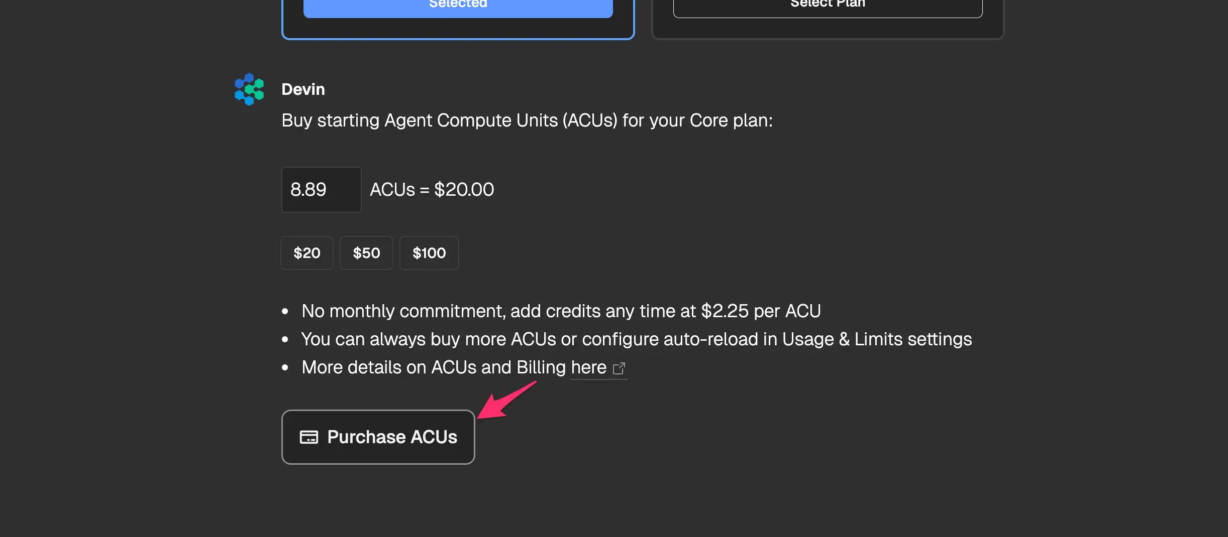Click into the ACU quantity field showing 8.89

321,190
